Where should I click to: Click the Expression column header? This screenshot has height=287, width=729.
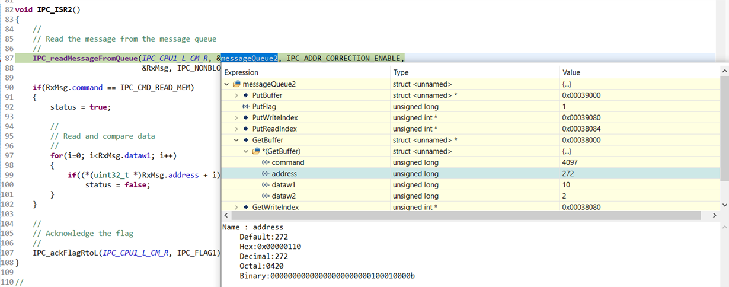306,72
